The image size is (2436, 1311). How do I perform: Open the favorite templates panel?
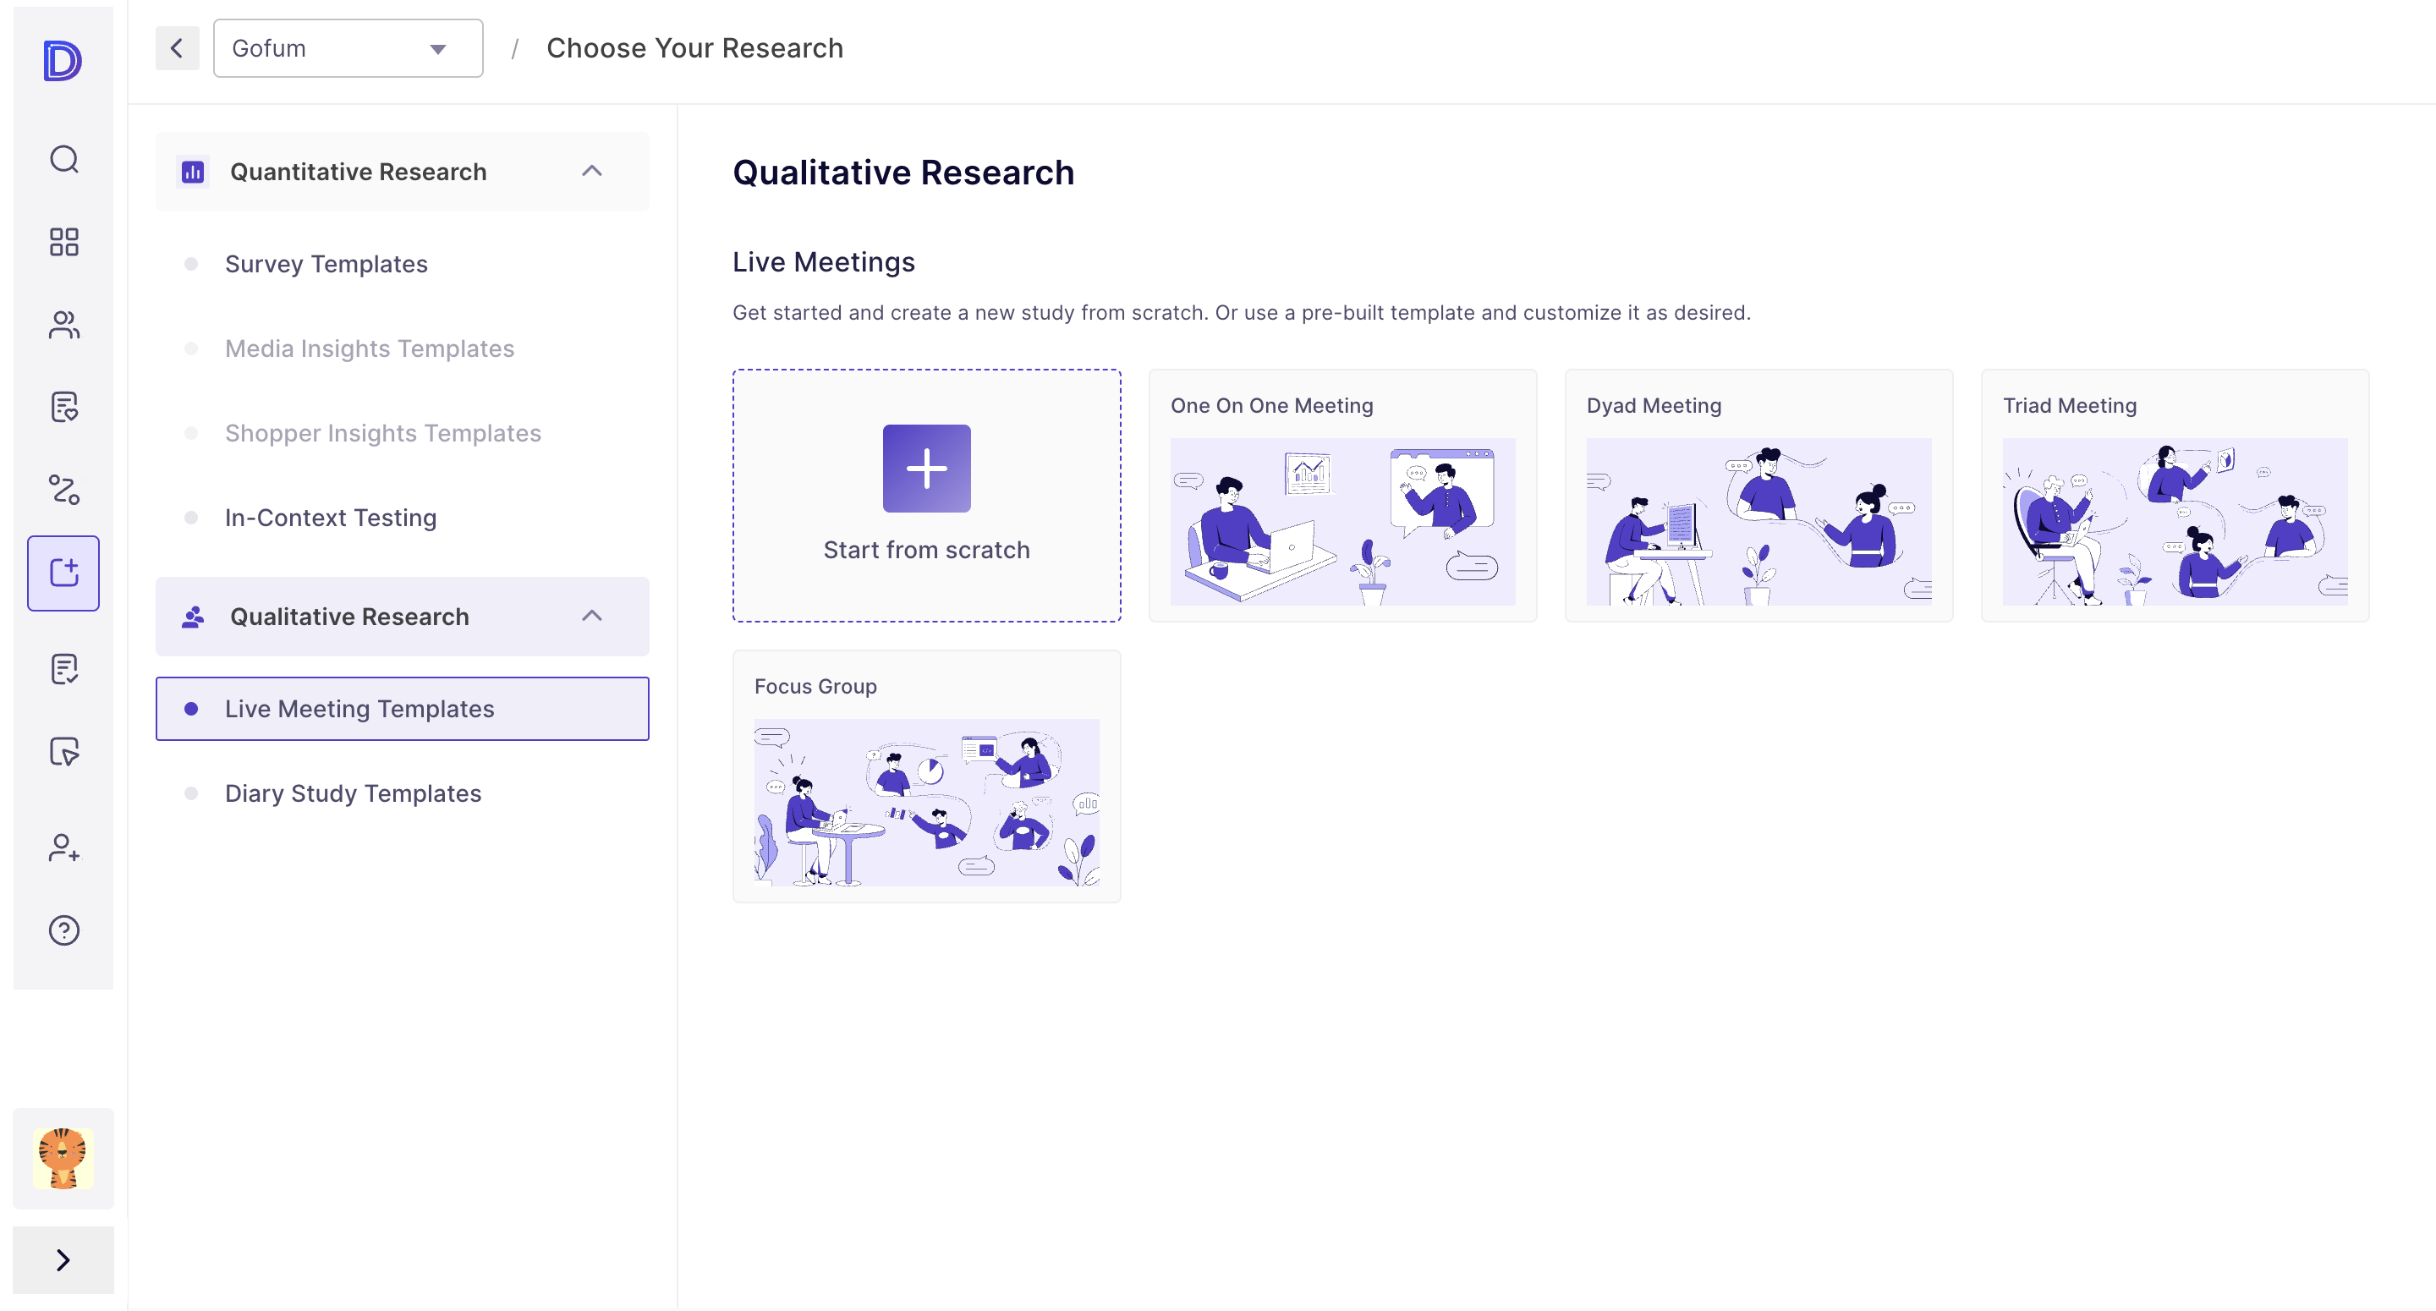(63, 406)
